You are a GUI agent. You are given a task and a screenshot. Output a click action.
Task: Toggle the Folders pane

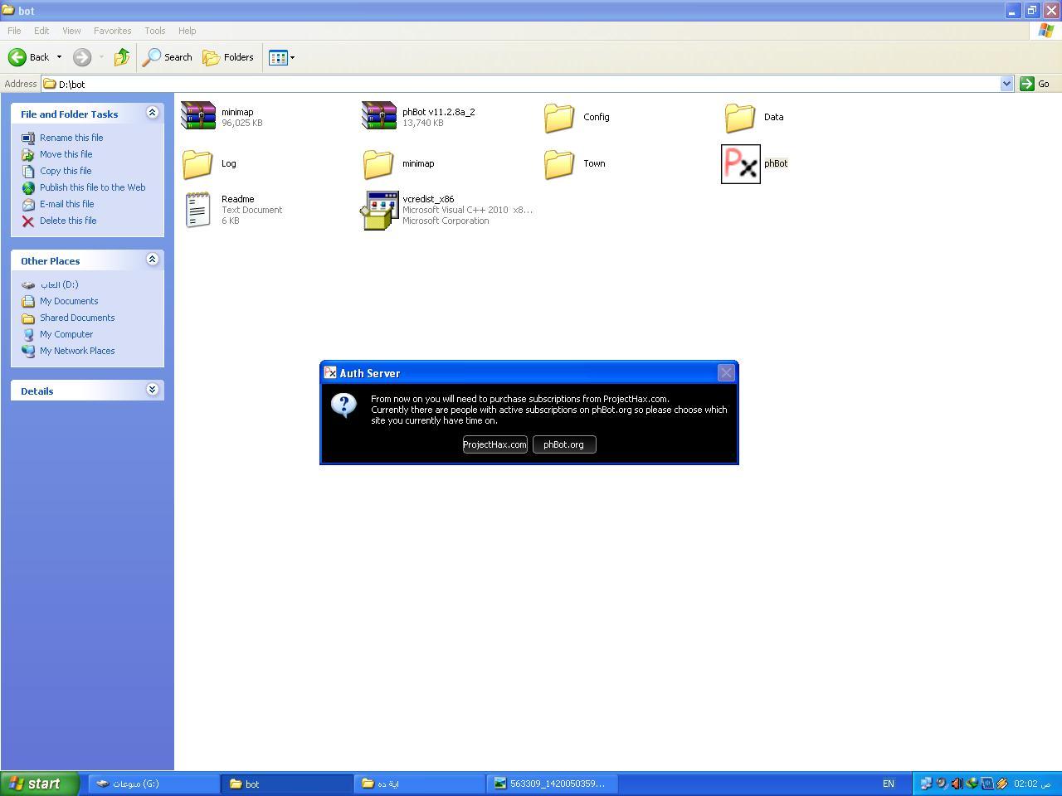pos(228,57)
